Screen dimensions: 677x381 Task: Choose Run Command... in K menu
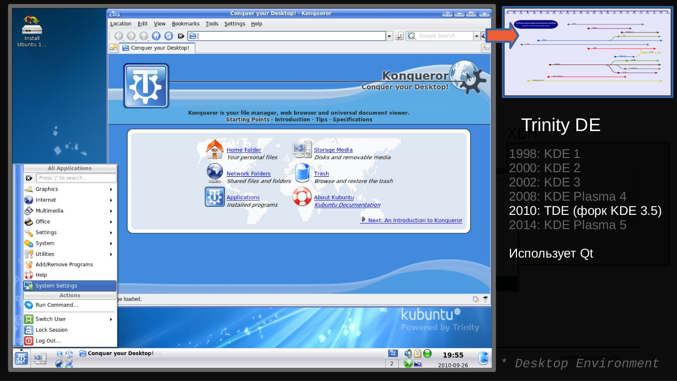click(x=70, y=305)
